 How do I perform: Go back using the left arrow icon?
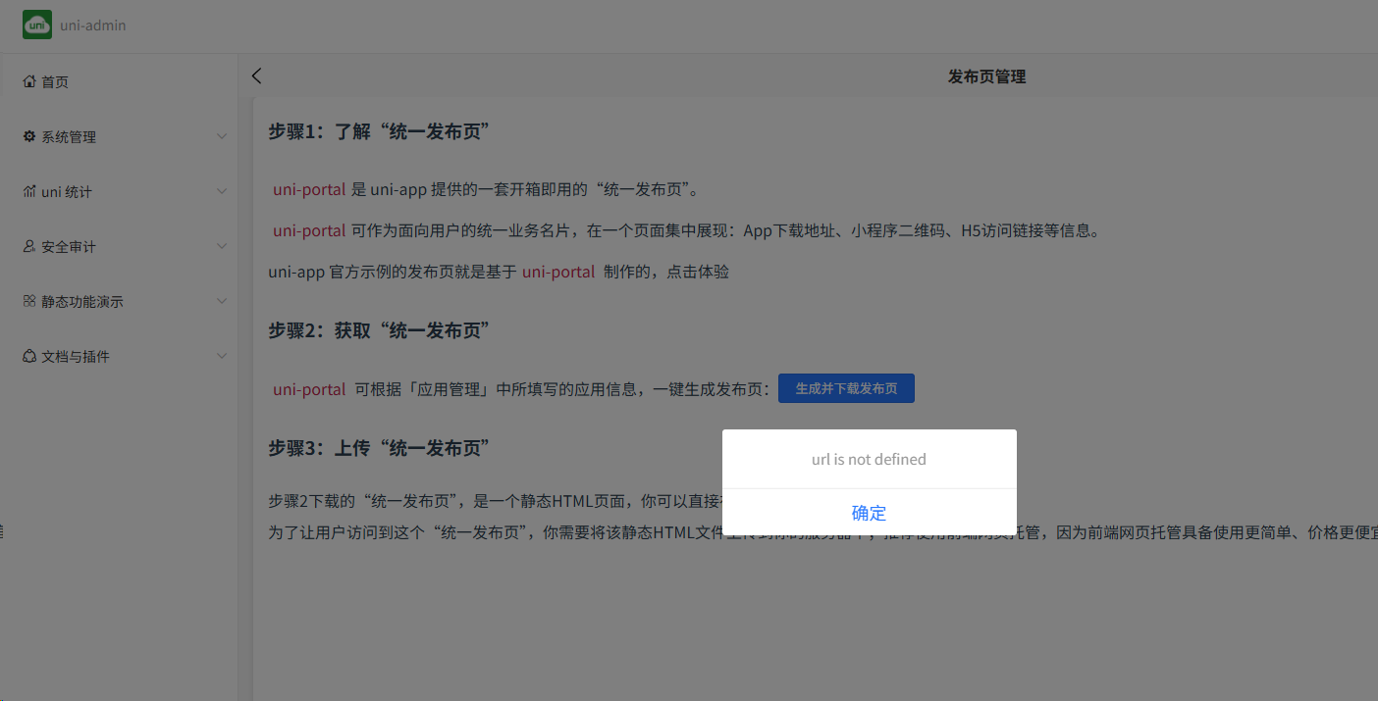click(x=257, y=75)
